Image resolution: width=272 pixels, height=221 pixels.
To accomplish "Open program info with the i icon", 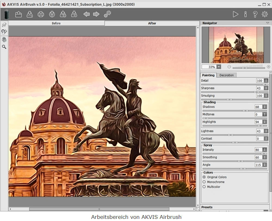I will click(x=245, y=14).
